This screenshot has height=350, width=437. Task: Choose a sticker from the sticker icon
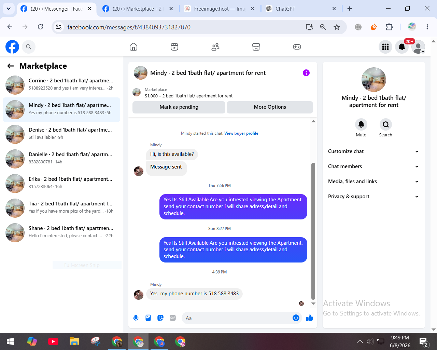(x=160, y=318)
